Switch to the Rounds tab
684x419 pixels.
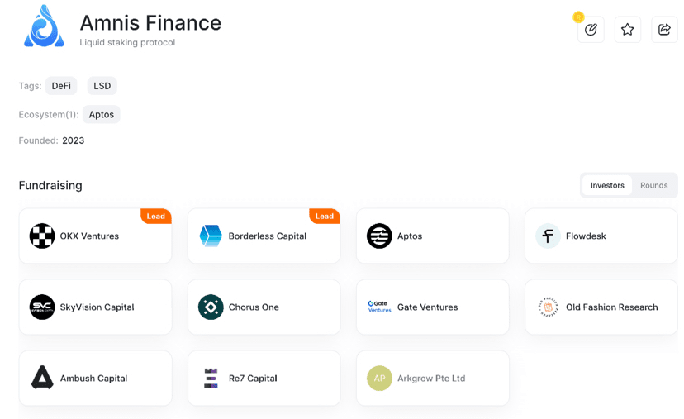point(653,185)
